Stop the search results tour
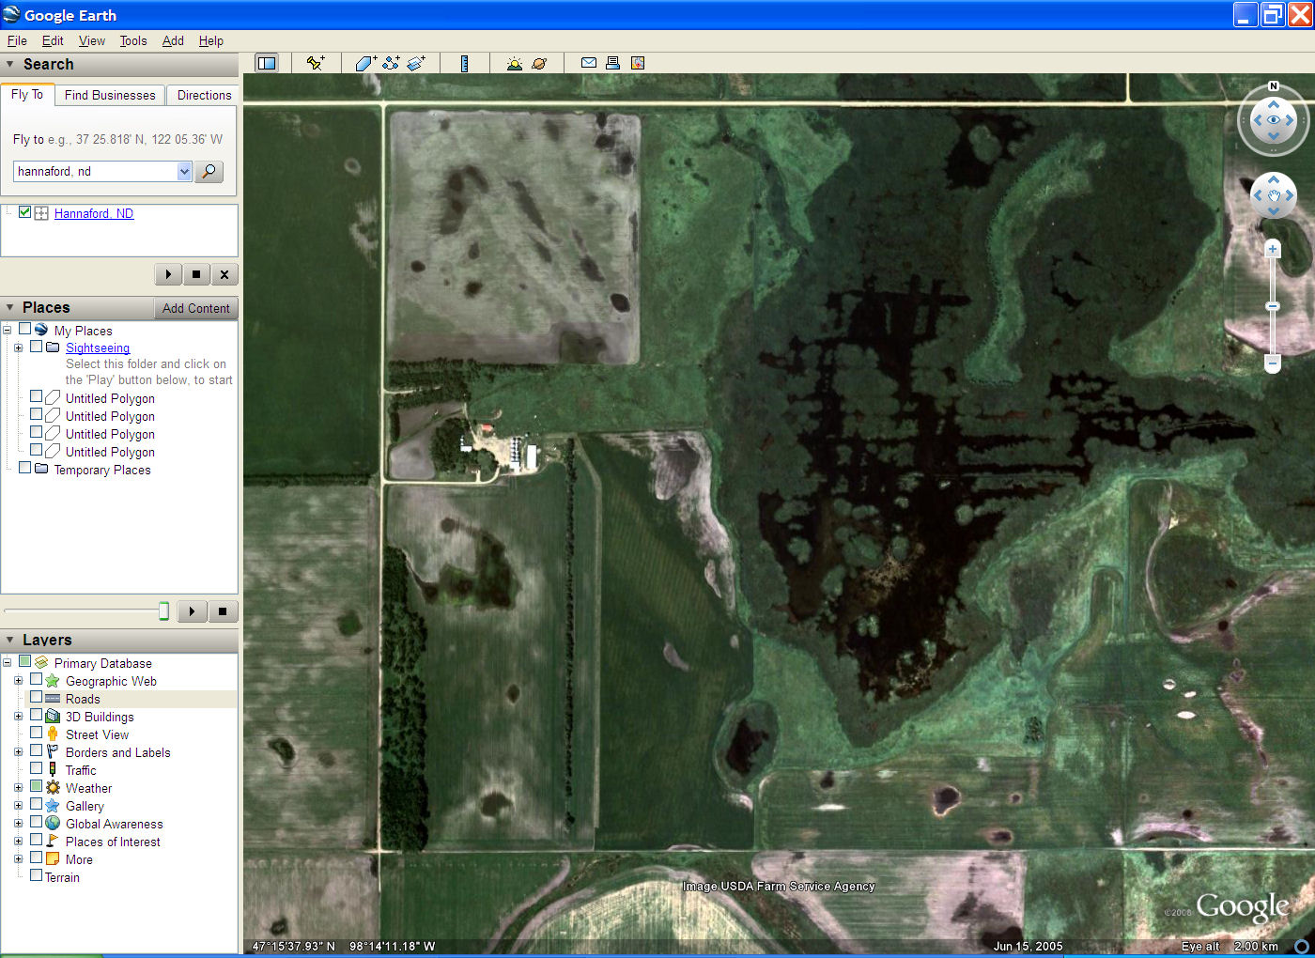Viewport: 1315px width, 958px height. [x=196, y=274]
